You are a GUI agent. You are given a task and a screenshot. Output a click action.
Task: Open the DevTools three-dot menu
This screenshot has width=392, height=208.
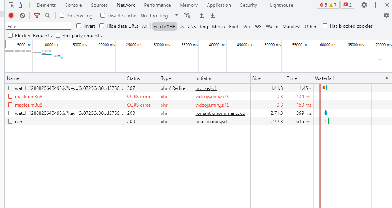[375, 5]
